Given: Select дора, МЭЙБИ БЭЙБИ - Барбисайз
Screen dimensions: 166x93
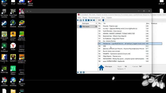Looking at the screenshot, I should 130,61.
